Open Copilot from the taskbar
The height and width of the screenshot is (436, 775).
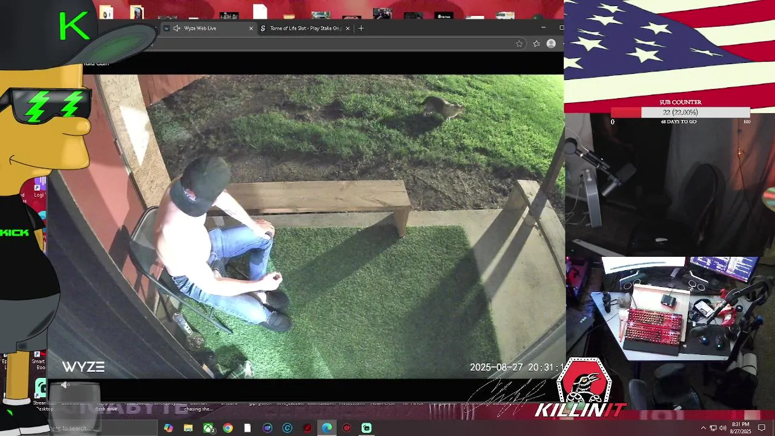(168, 428)
